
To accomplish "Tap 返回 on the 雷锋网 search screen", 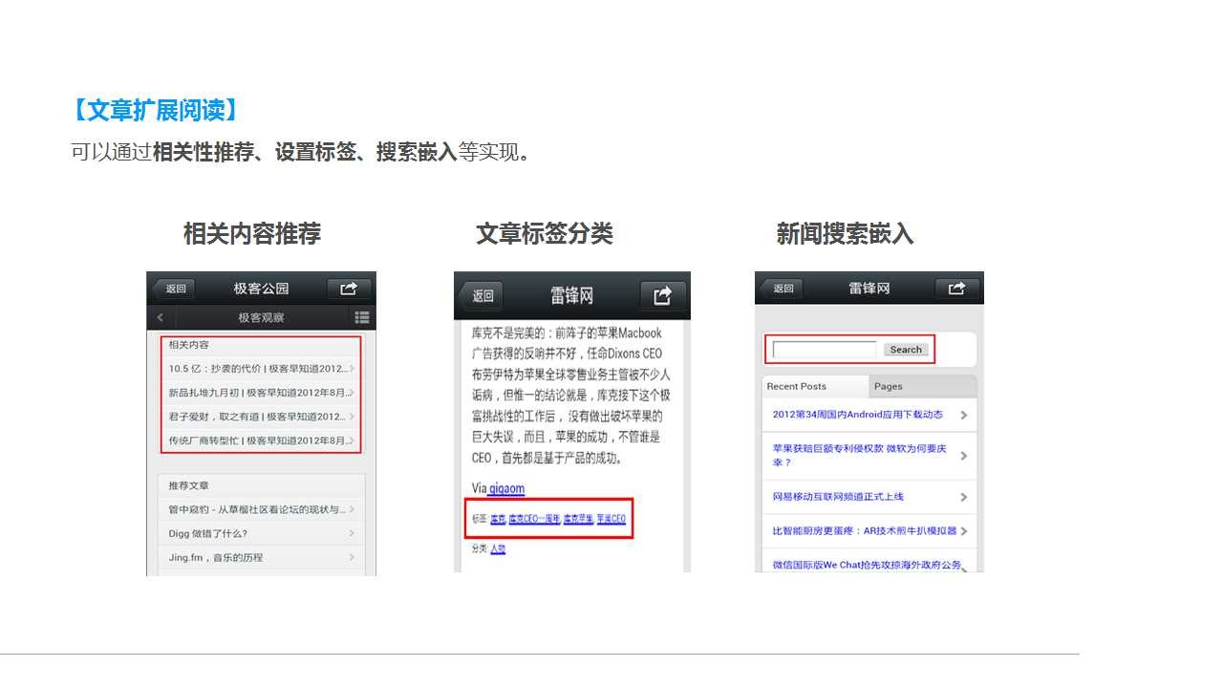I will [782, 288].
